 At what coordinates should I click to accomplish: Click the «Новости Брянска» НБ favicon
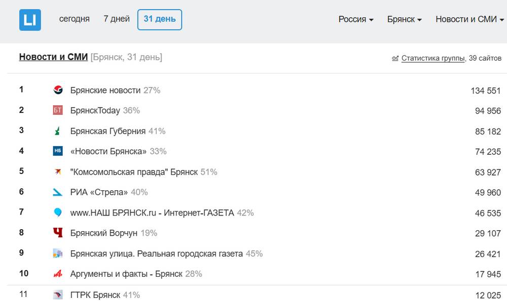coord(58,151)
